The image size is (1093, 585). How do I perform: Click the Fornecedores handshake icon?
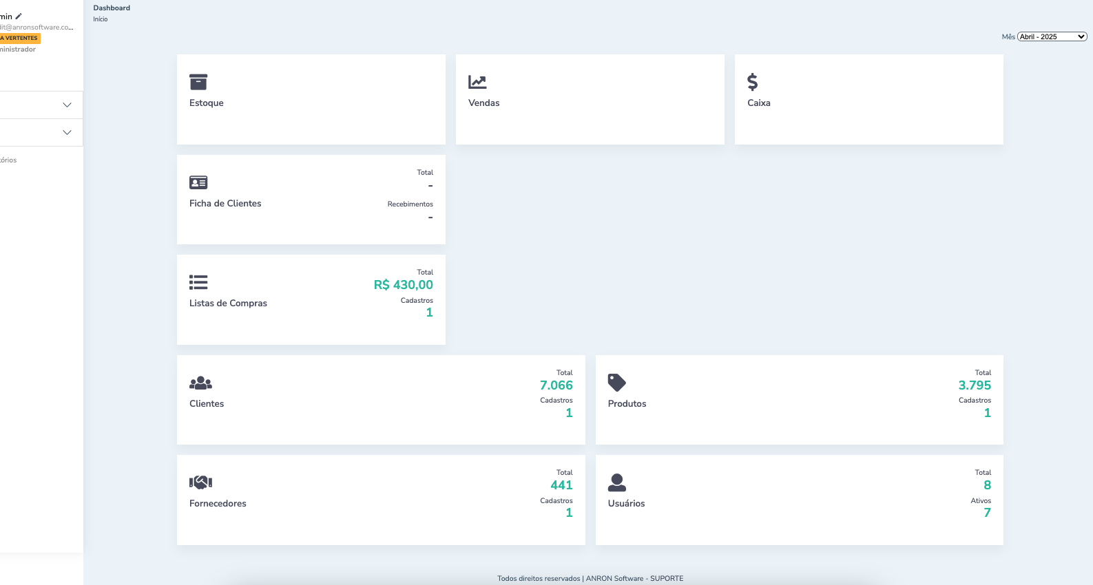[x=200, y=482]
